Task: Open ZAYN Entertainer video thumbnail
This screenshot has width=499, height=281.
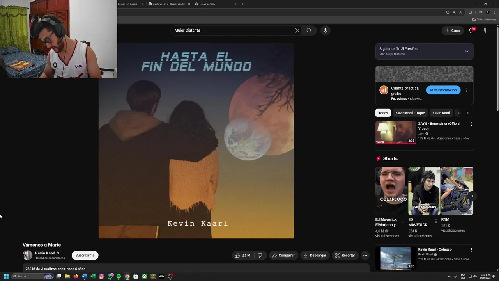Action: pos(396,133)
